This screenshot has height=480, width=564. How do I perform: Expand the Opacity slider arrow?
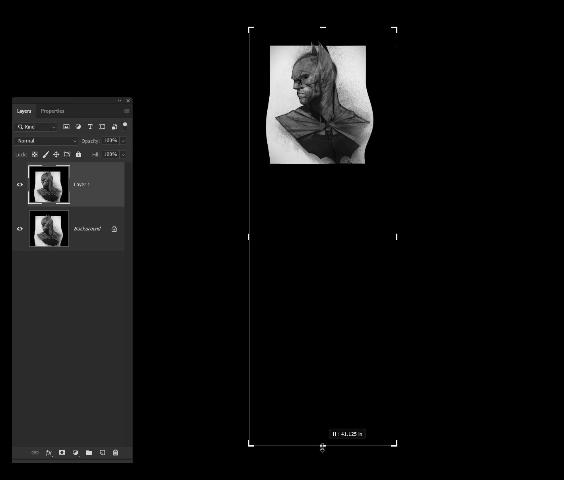coord(123,141)
